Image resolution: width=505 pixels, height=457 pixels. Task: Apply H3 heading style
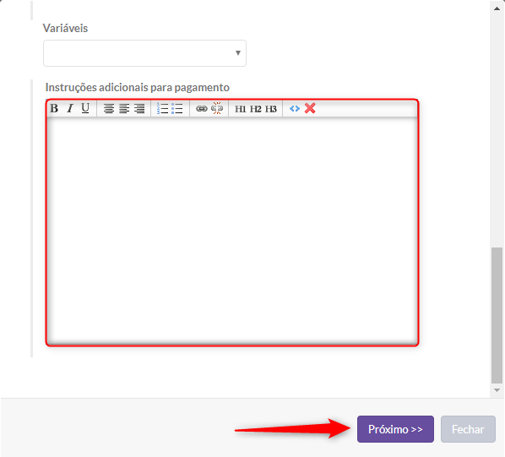pyautogui.click(x=271, y=109)
